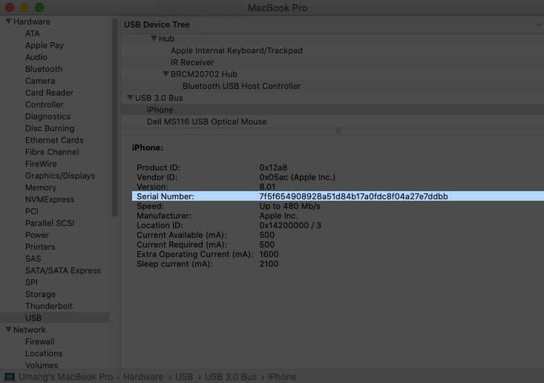The image size is (544, 383).
Task: Click the MacBook icon in path bar
Action: 10,377
